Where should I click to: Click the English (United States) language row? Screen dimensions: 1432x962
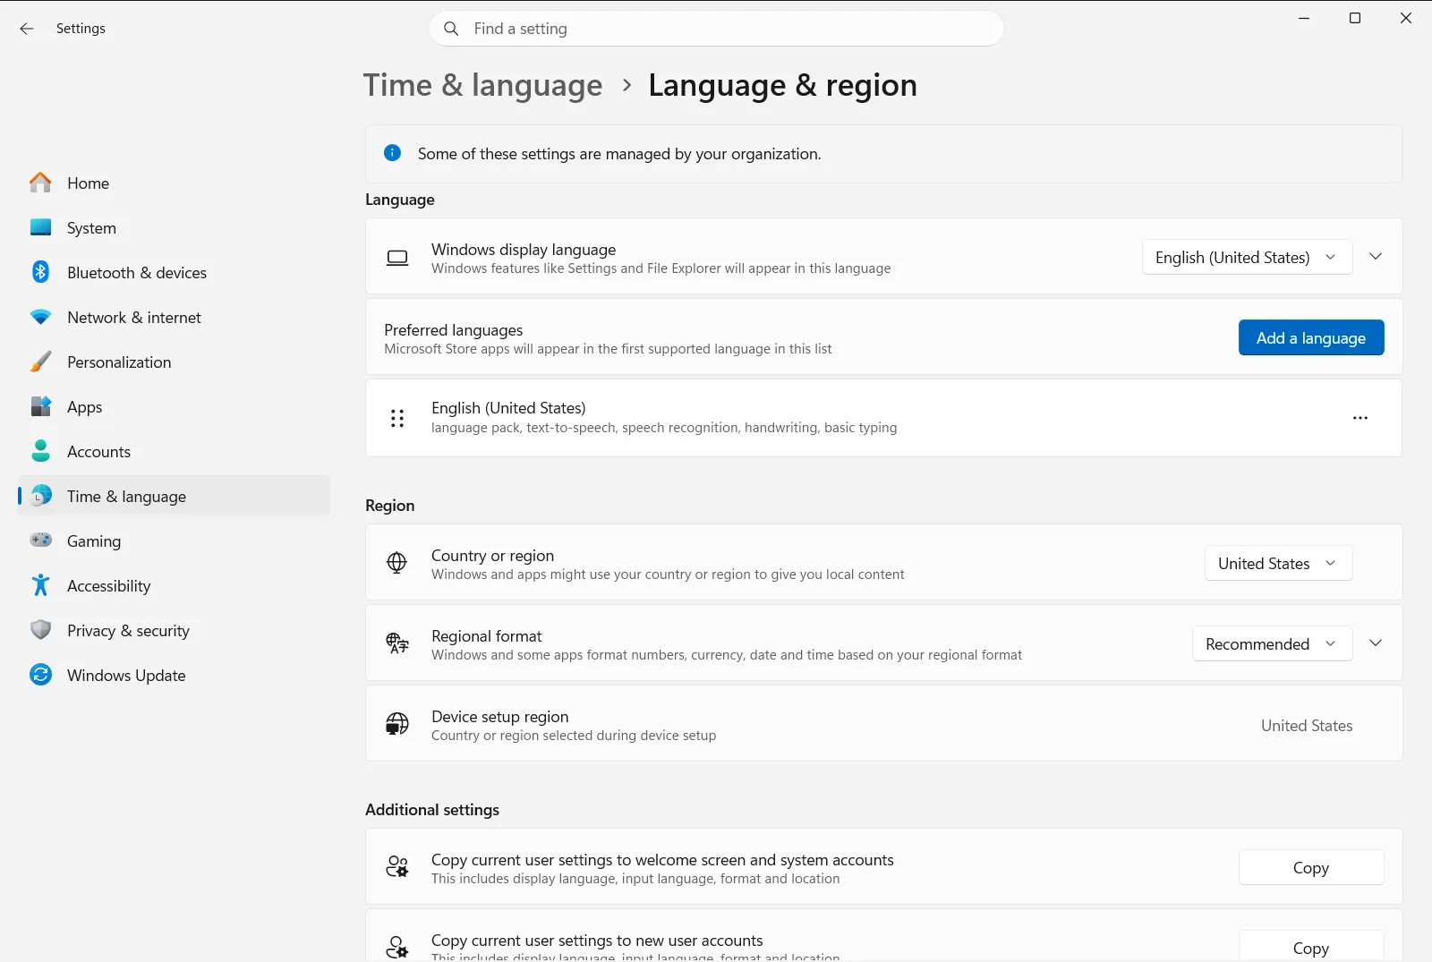pyautogui.click(x=883, y=418)
